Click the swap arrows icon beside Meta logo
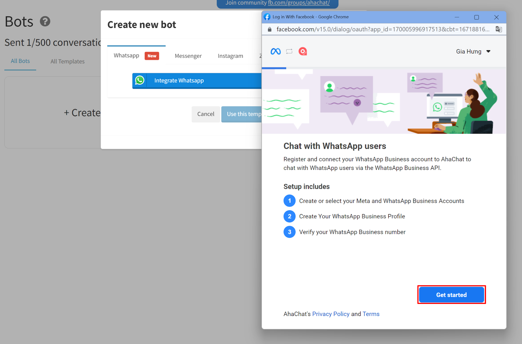522x344 pixels. pyautogui.click(x=289, y=52)
